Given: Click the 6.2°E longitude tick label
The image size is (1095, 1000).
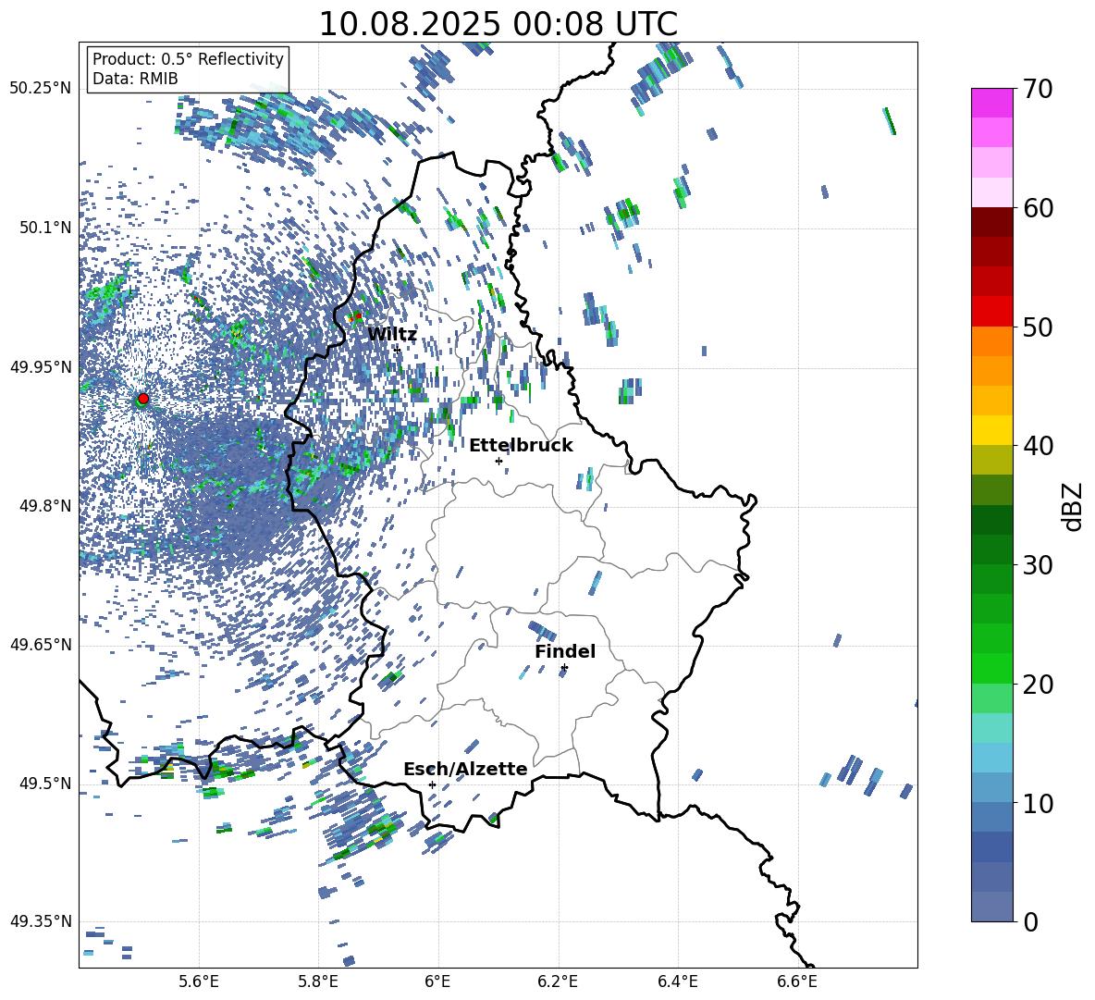Looking at the screenshot, I should tap(558, 982).
